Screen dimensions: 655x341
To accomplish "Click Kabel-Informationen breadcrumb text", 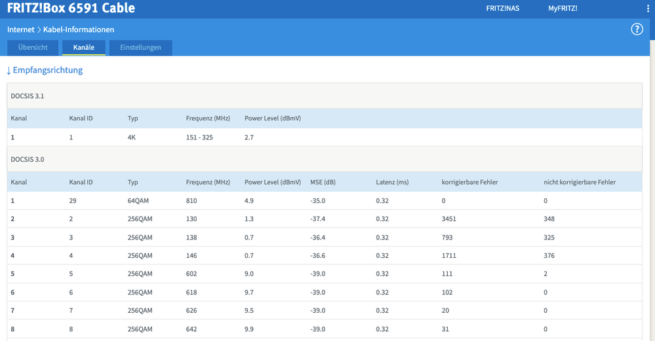I will tap(79, 29).
